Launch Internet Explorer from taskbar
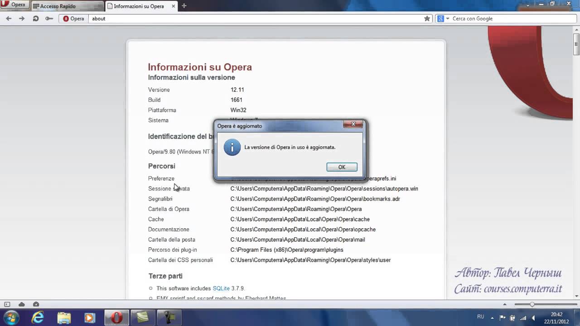The width and height of the screenshot is (580, 326). [x=38, y=317]
